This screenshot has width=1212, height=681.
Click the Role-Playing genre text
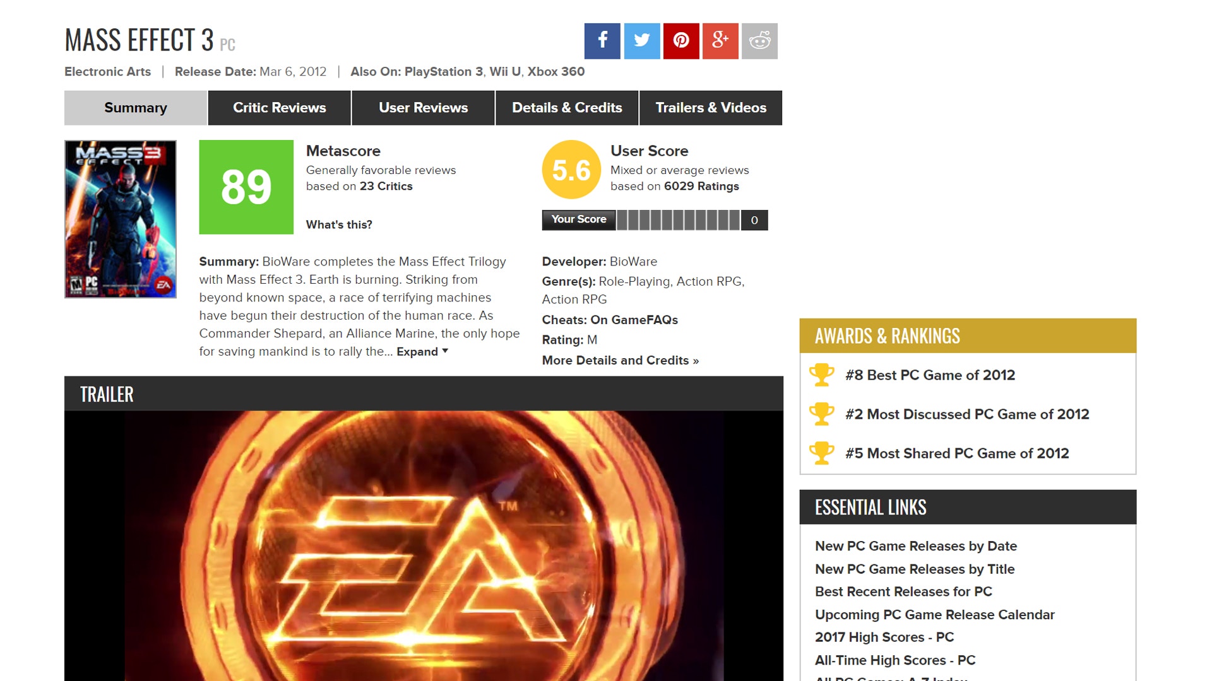[634, 281]
